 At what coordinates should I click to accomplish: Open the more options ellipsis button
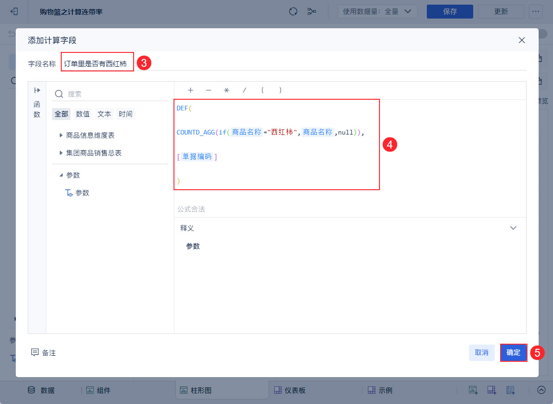(x=536, y=12)
